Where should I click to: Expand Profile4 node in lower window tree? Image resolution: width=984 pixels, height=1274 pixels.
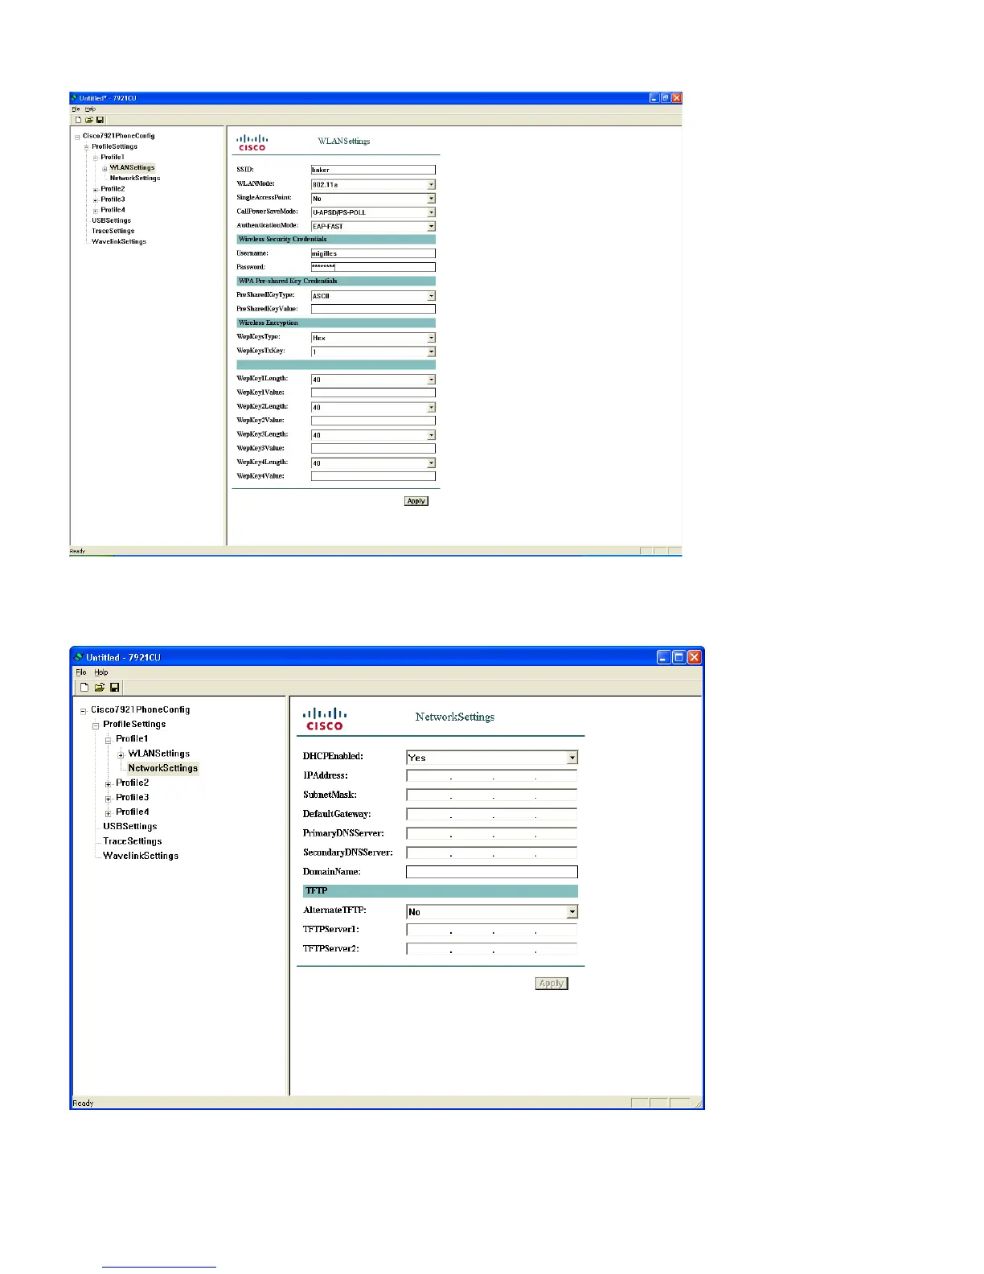click(x=109, y=813)
